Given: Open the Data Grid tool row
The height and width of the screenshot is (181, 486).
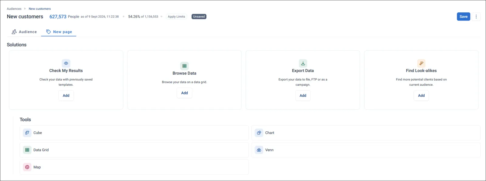Looking at the screenshot, I should [134, 150].
